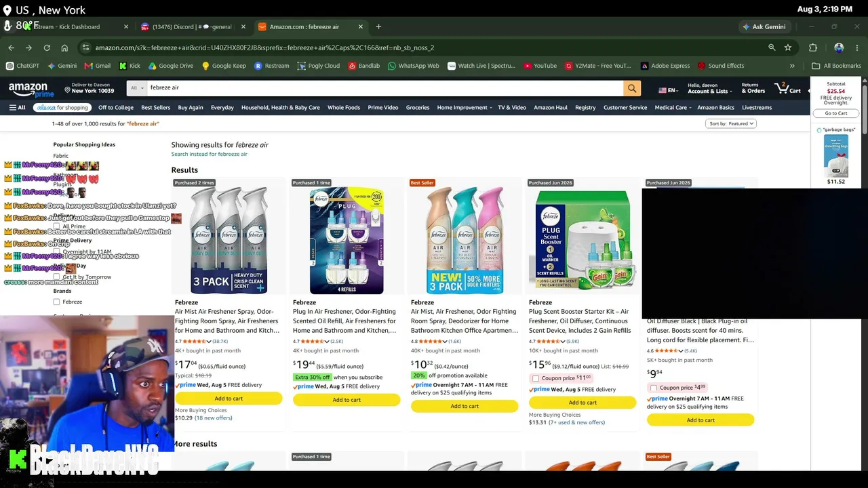Click the browser address bar URL
Viewport: 868px width, 488px height.
click(x=264, y=47)
